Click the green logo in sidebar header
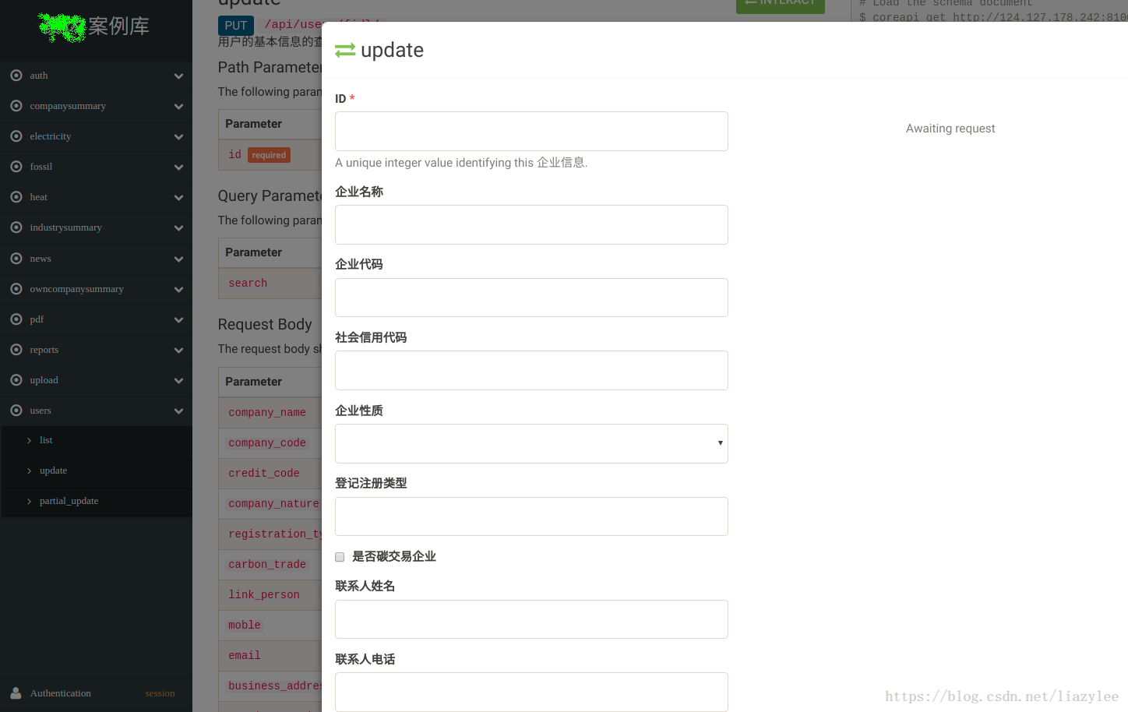Screen dimensions: 1128x712 (62, 27)
